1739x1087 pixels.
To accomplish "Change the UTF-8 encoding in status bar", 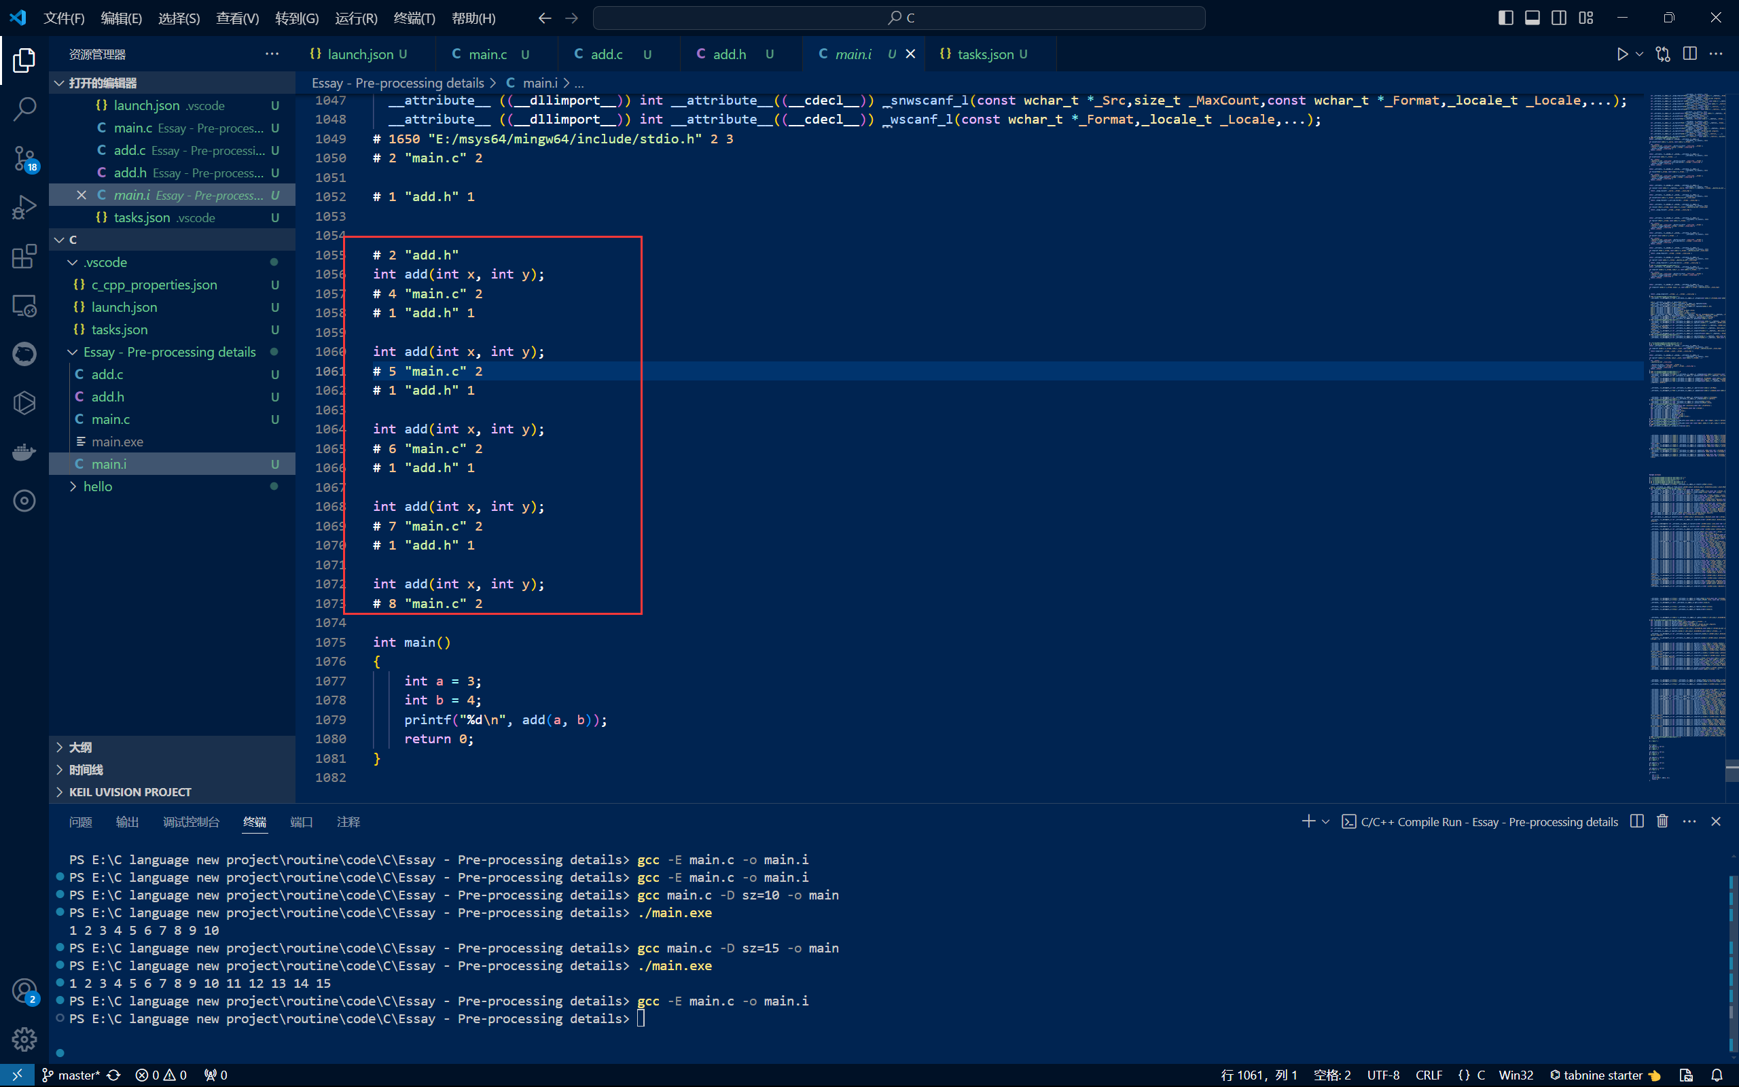I will 1383,1075.
